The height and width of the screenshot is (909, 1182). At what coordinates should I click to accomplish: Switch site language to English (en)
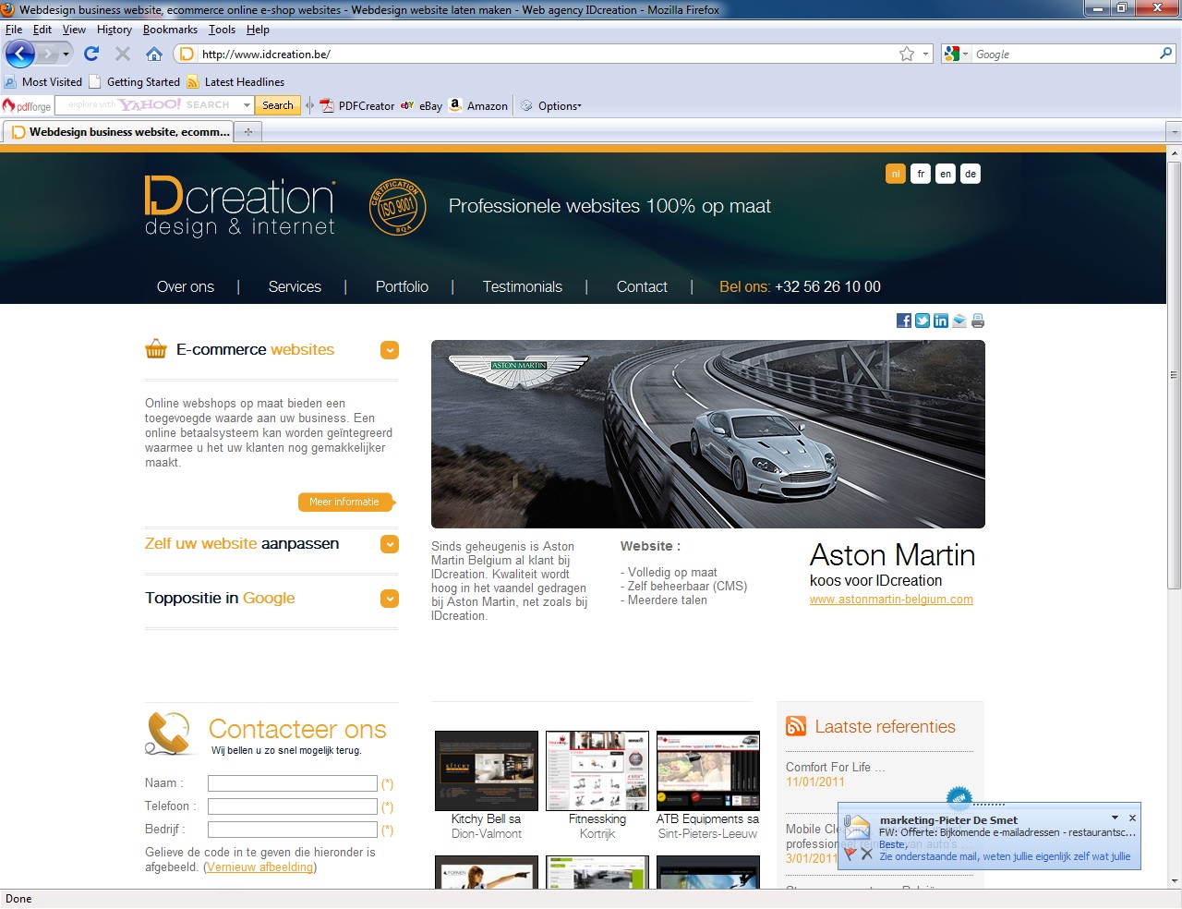tap(946, 174)
